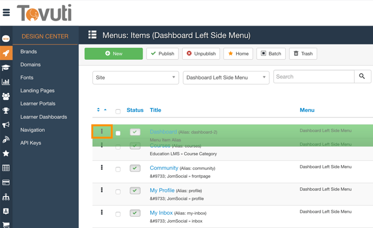
Task: Open the Dashboard Left Side Menu dropdown
Action: point(226,78)
